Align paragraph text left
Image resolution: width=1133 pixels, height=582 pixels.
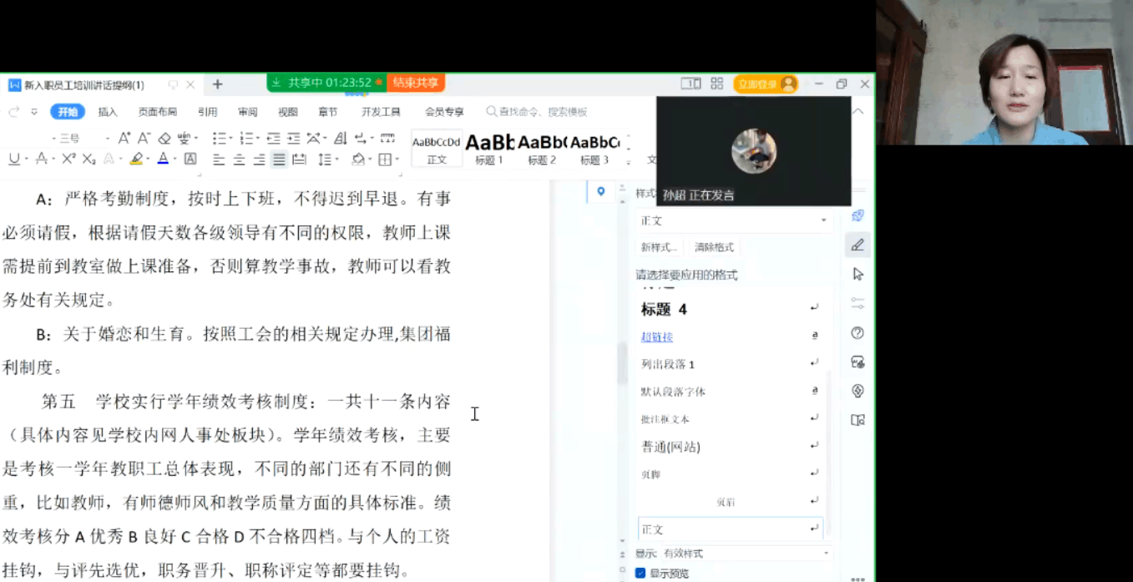219,159
